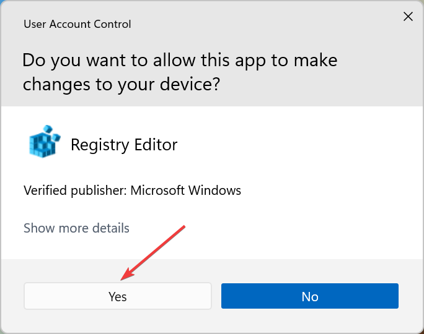Click the word "details" in the link
The width and height of the screenshot is (424, 334).
pos(110,228)
